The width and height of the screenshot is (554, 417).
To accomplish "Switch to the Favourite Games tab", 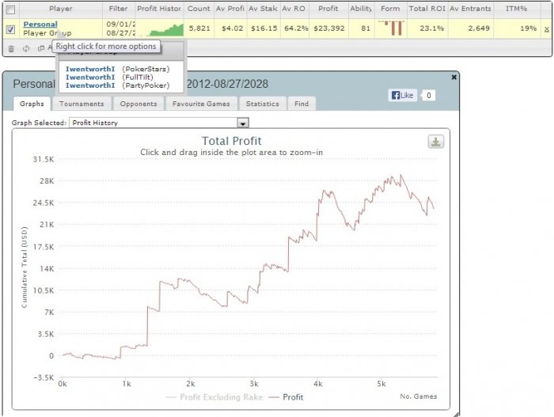I will (x=201, y=104).
